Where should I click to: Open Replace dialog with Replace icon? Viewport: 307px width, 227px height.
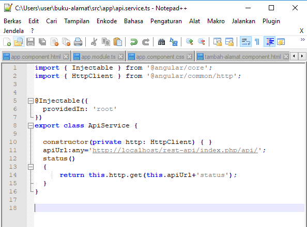point(174,42)
